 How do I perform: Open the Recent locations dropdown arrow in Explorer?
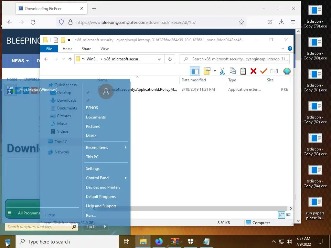[x=63, y=59]
